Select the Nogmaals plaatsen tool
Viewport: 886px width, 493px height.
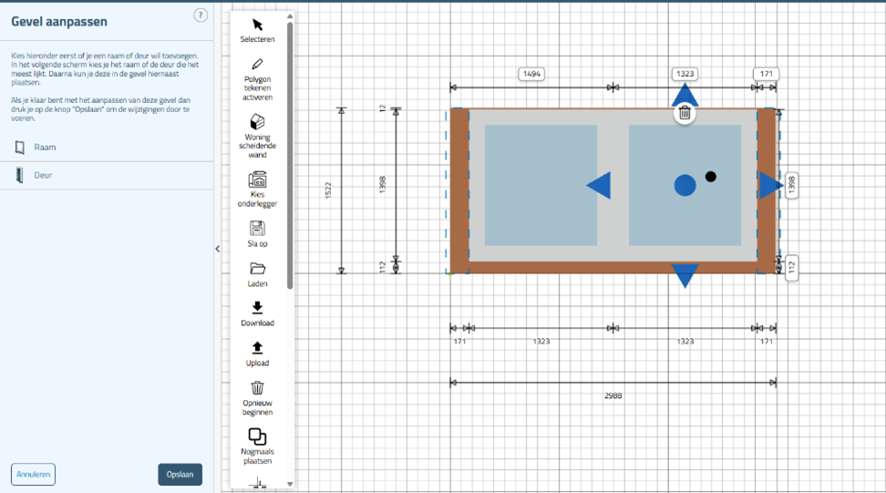257,437
